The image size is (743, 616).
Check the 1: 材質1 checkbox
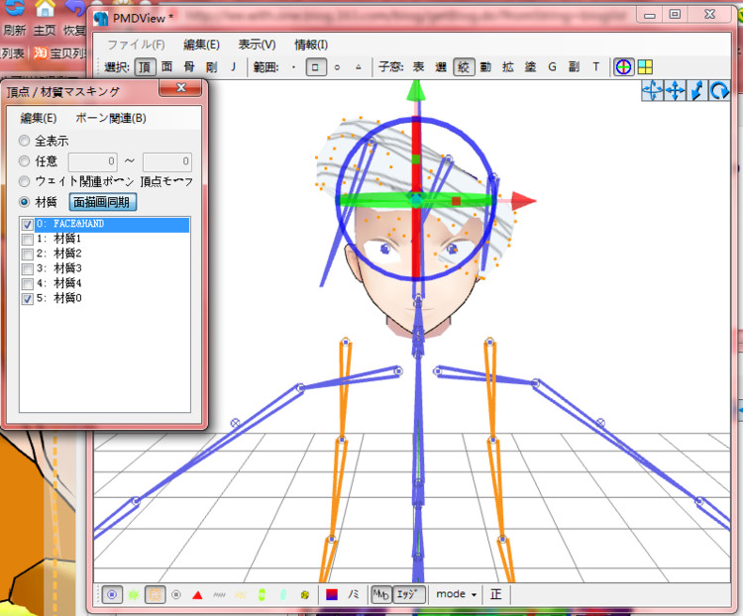(x=28, y=240)
